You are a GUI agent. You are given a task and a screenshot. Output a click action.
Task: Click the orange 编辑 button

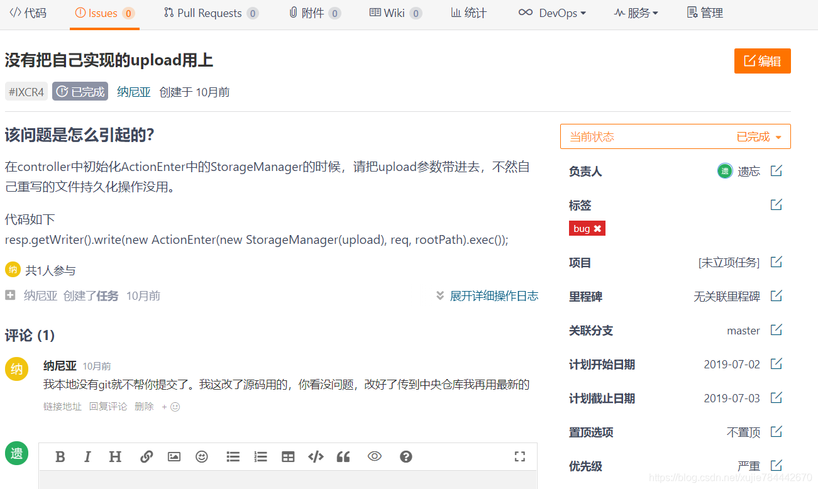762,61
